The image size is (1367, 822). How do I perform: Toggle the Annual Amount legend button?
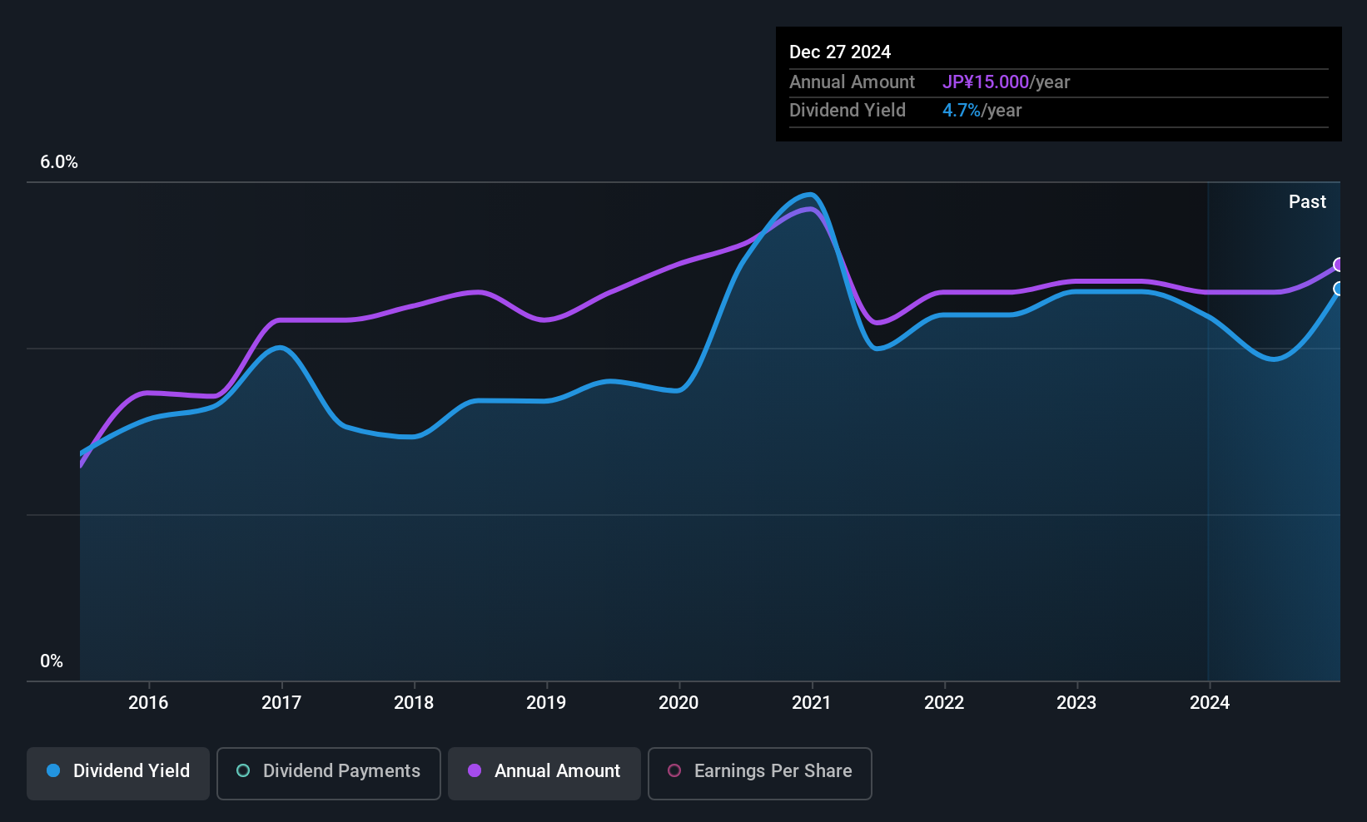544,774
